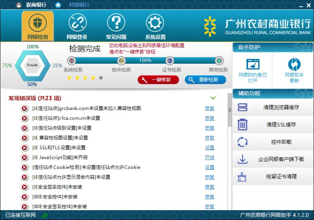
Task: Click the 广州农商银行网银助手 4.1.2.0 version text
Action: [274, 215]
